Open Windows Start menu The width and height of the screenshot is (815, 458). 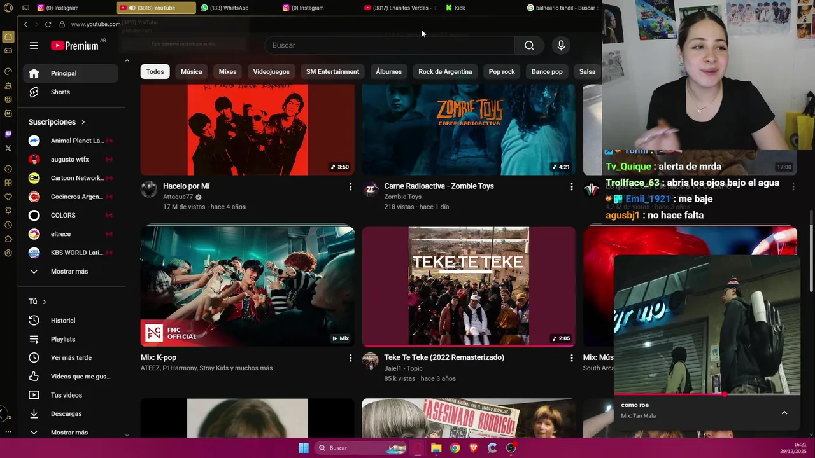[304, 448]
